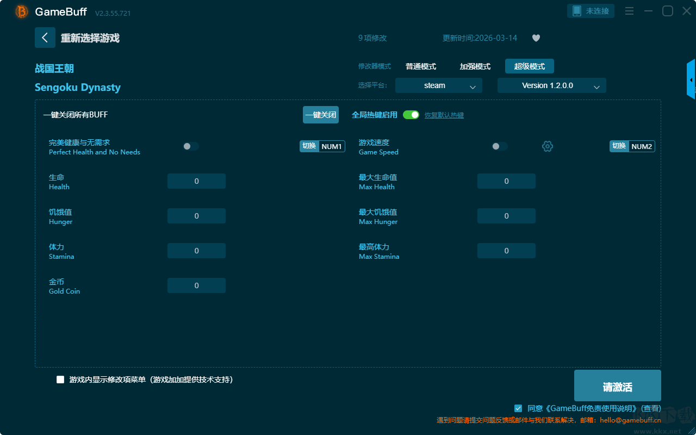The image size is (696, 435).
Task: Click the Max Hunger value field
Action: [x=506, y=216]
